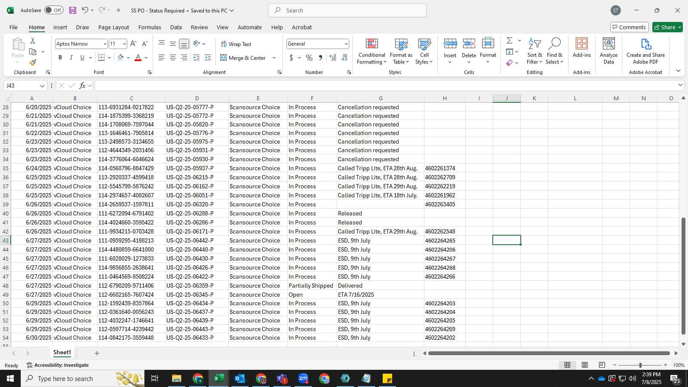Toggle Wrap Text for selected cell
The width and height of the screenshot is (688, 387).
(x=236, y=44)
